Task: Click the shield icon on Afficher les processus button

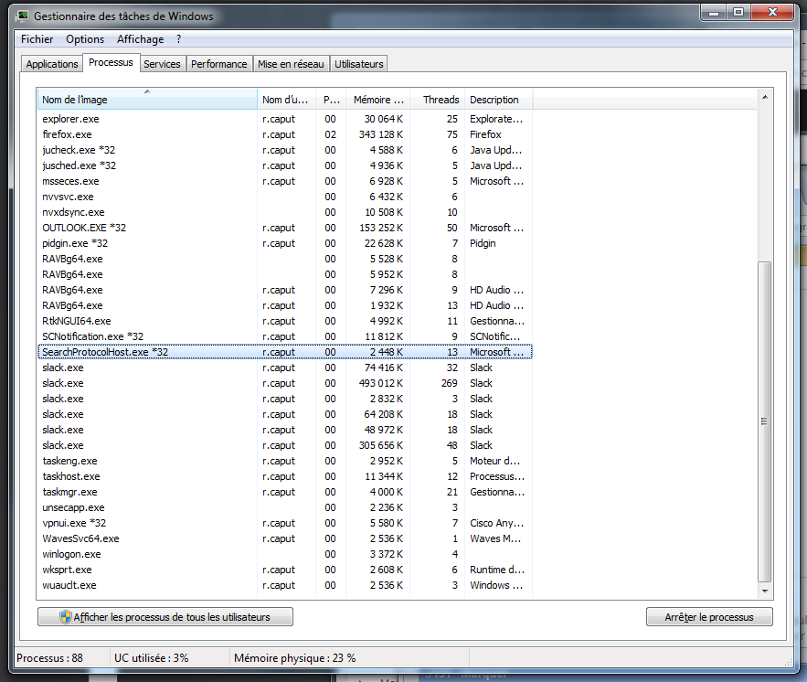Action: coord(66,616)
